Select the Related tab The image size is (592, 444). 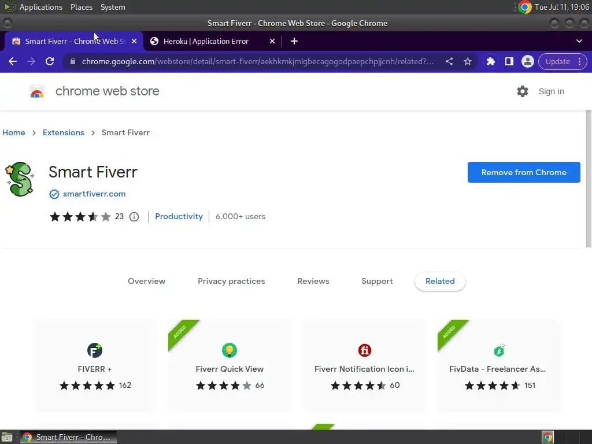(440, 282)
